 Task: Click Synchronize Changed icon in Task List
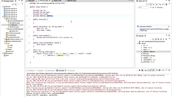(x=166, y=4)
